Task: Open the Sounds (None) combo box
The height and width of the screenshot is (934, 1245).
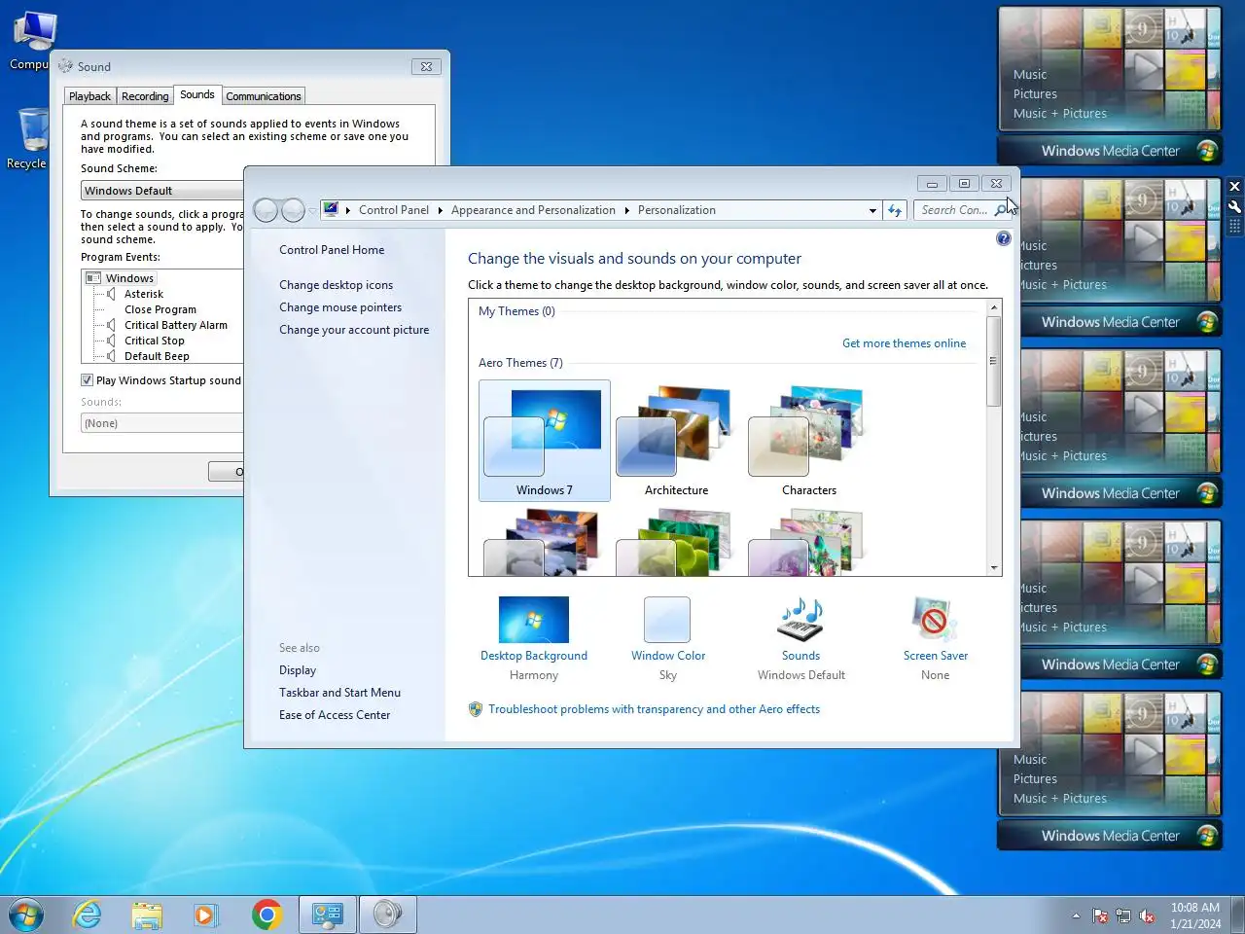Action: click(x=161, y=423)
